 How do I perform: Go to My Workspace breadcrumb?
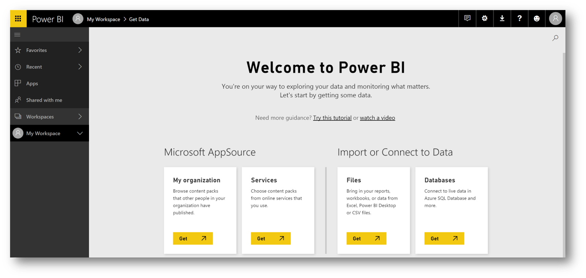[x=103, y=19]
